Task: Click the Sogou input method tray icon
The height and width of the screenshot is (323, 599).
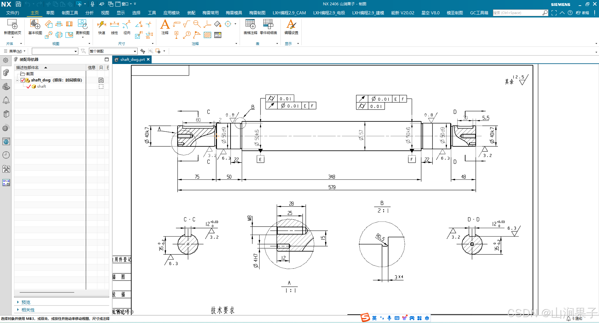Action: (x=365, y=318)
